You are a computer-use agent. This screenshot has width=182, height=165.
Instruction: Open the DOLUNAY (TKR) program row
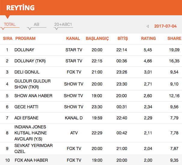30,61
